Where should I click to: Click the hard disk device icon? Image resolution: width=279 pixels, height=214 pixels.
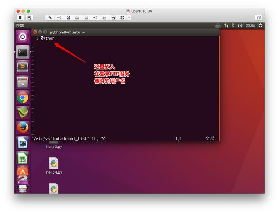click(x=68, y=17)
